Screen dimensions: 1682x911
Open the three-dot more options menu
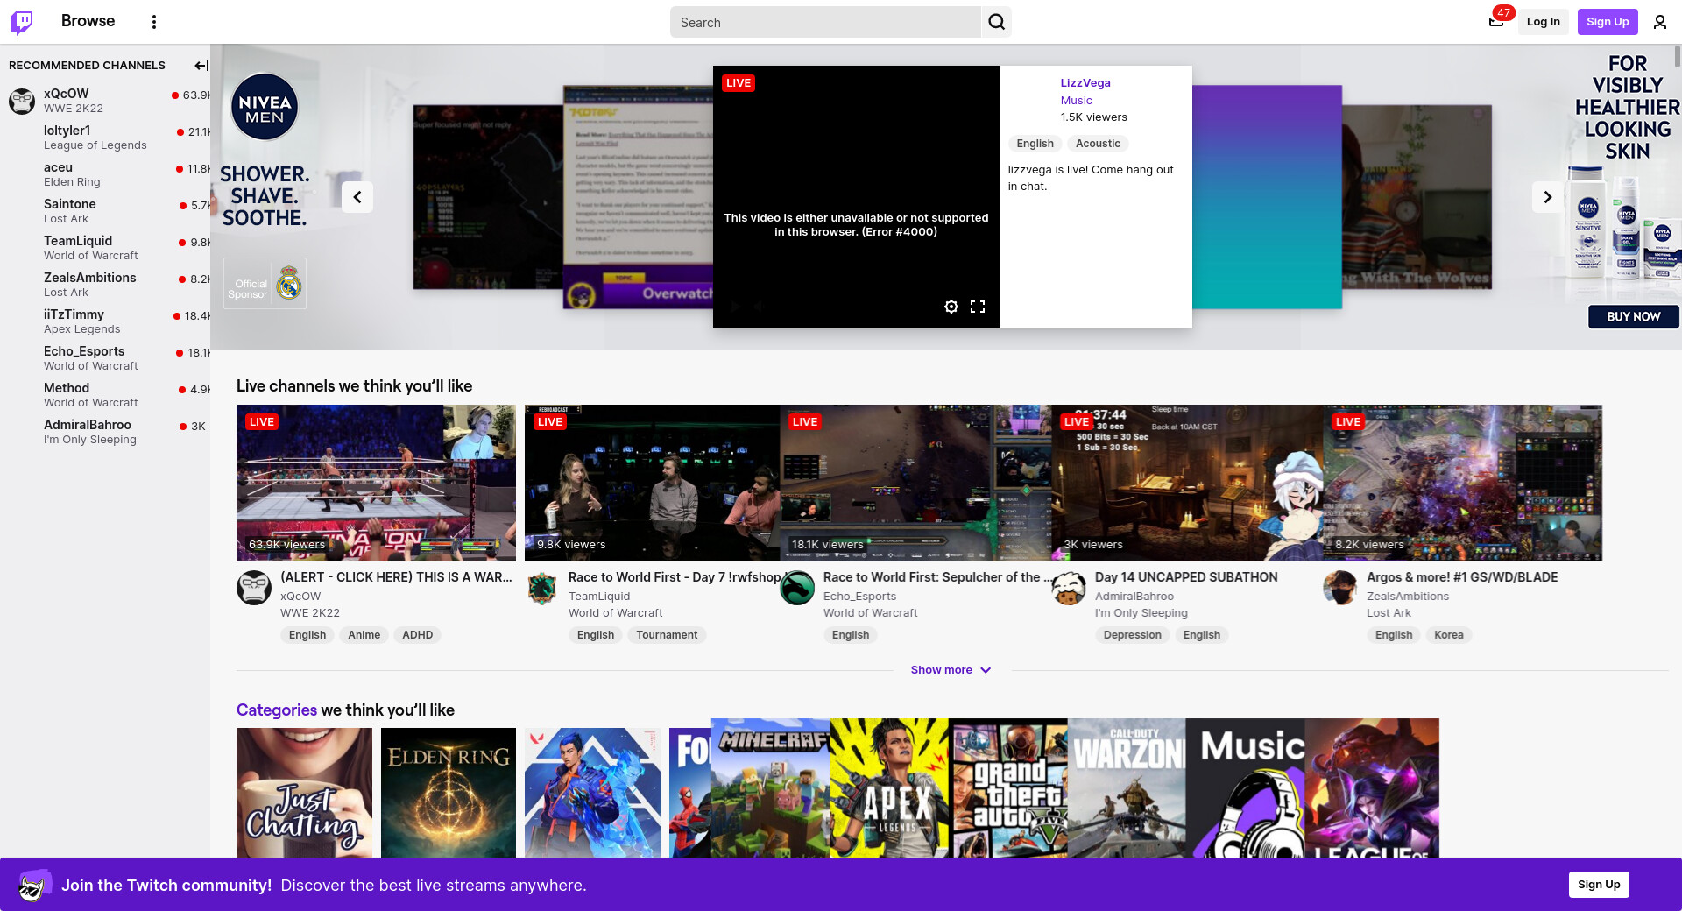[154, 22]
